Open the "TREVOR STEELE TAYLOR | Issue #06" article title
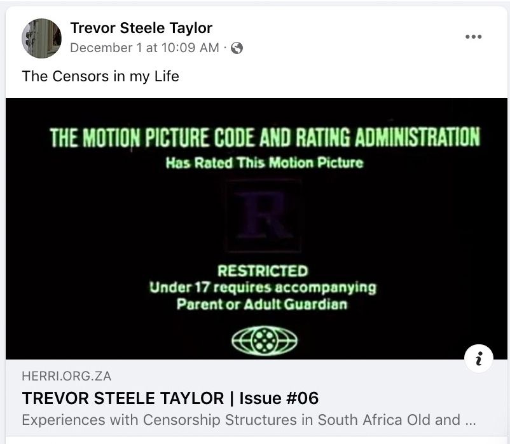 tap(170, 398)
